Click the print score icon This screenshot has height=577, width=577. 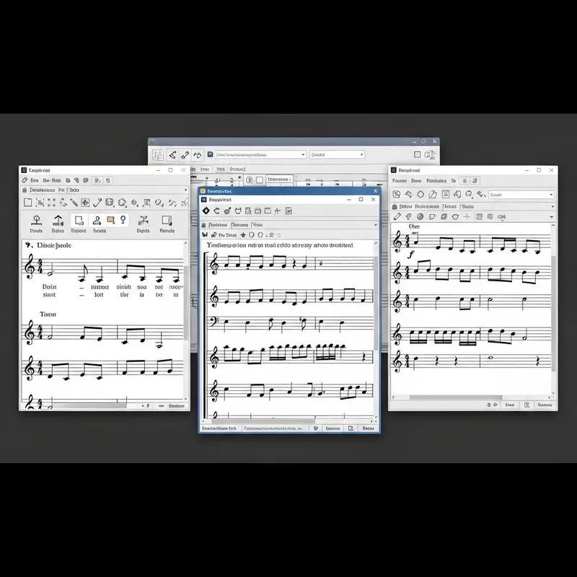pos(258,211)
